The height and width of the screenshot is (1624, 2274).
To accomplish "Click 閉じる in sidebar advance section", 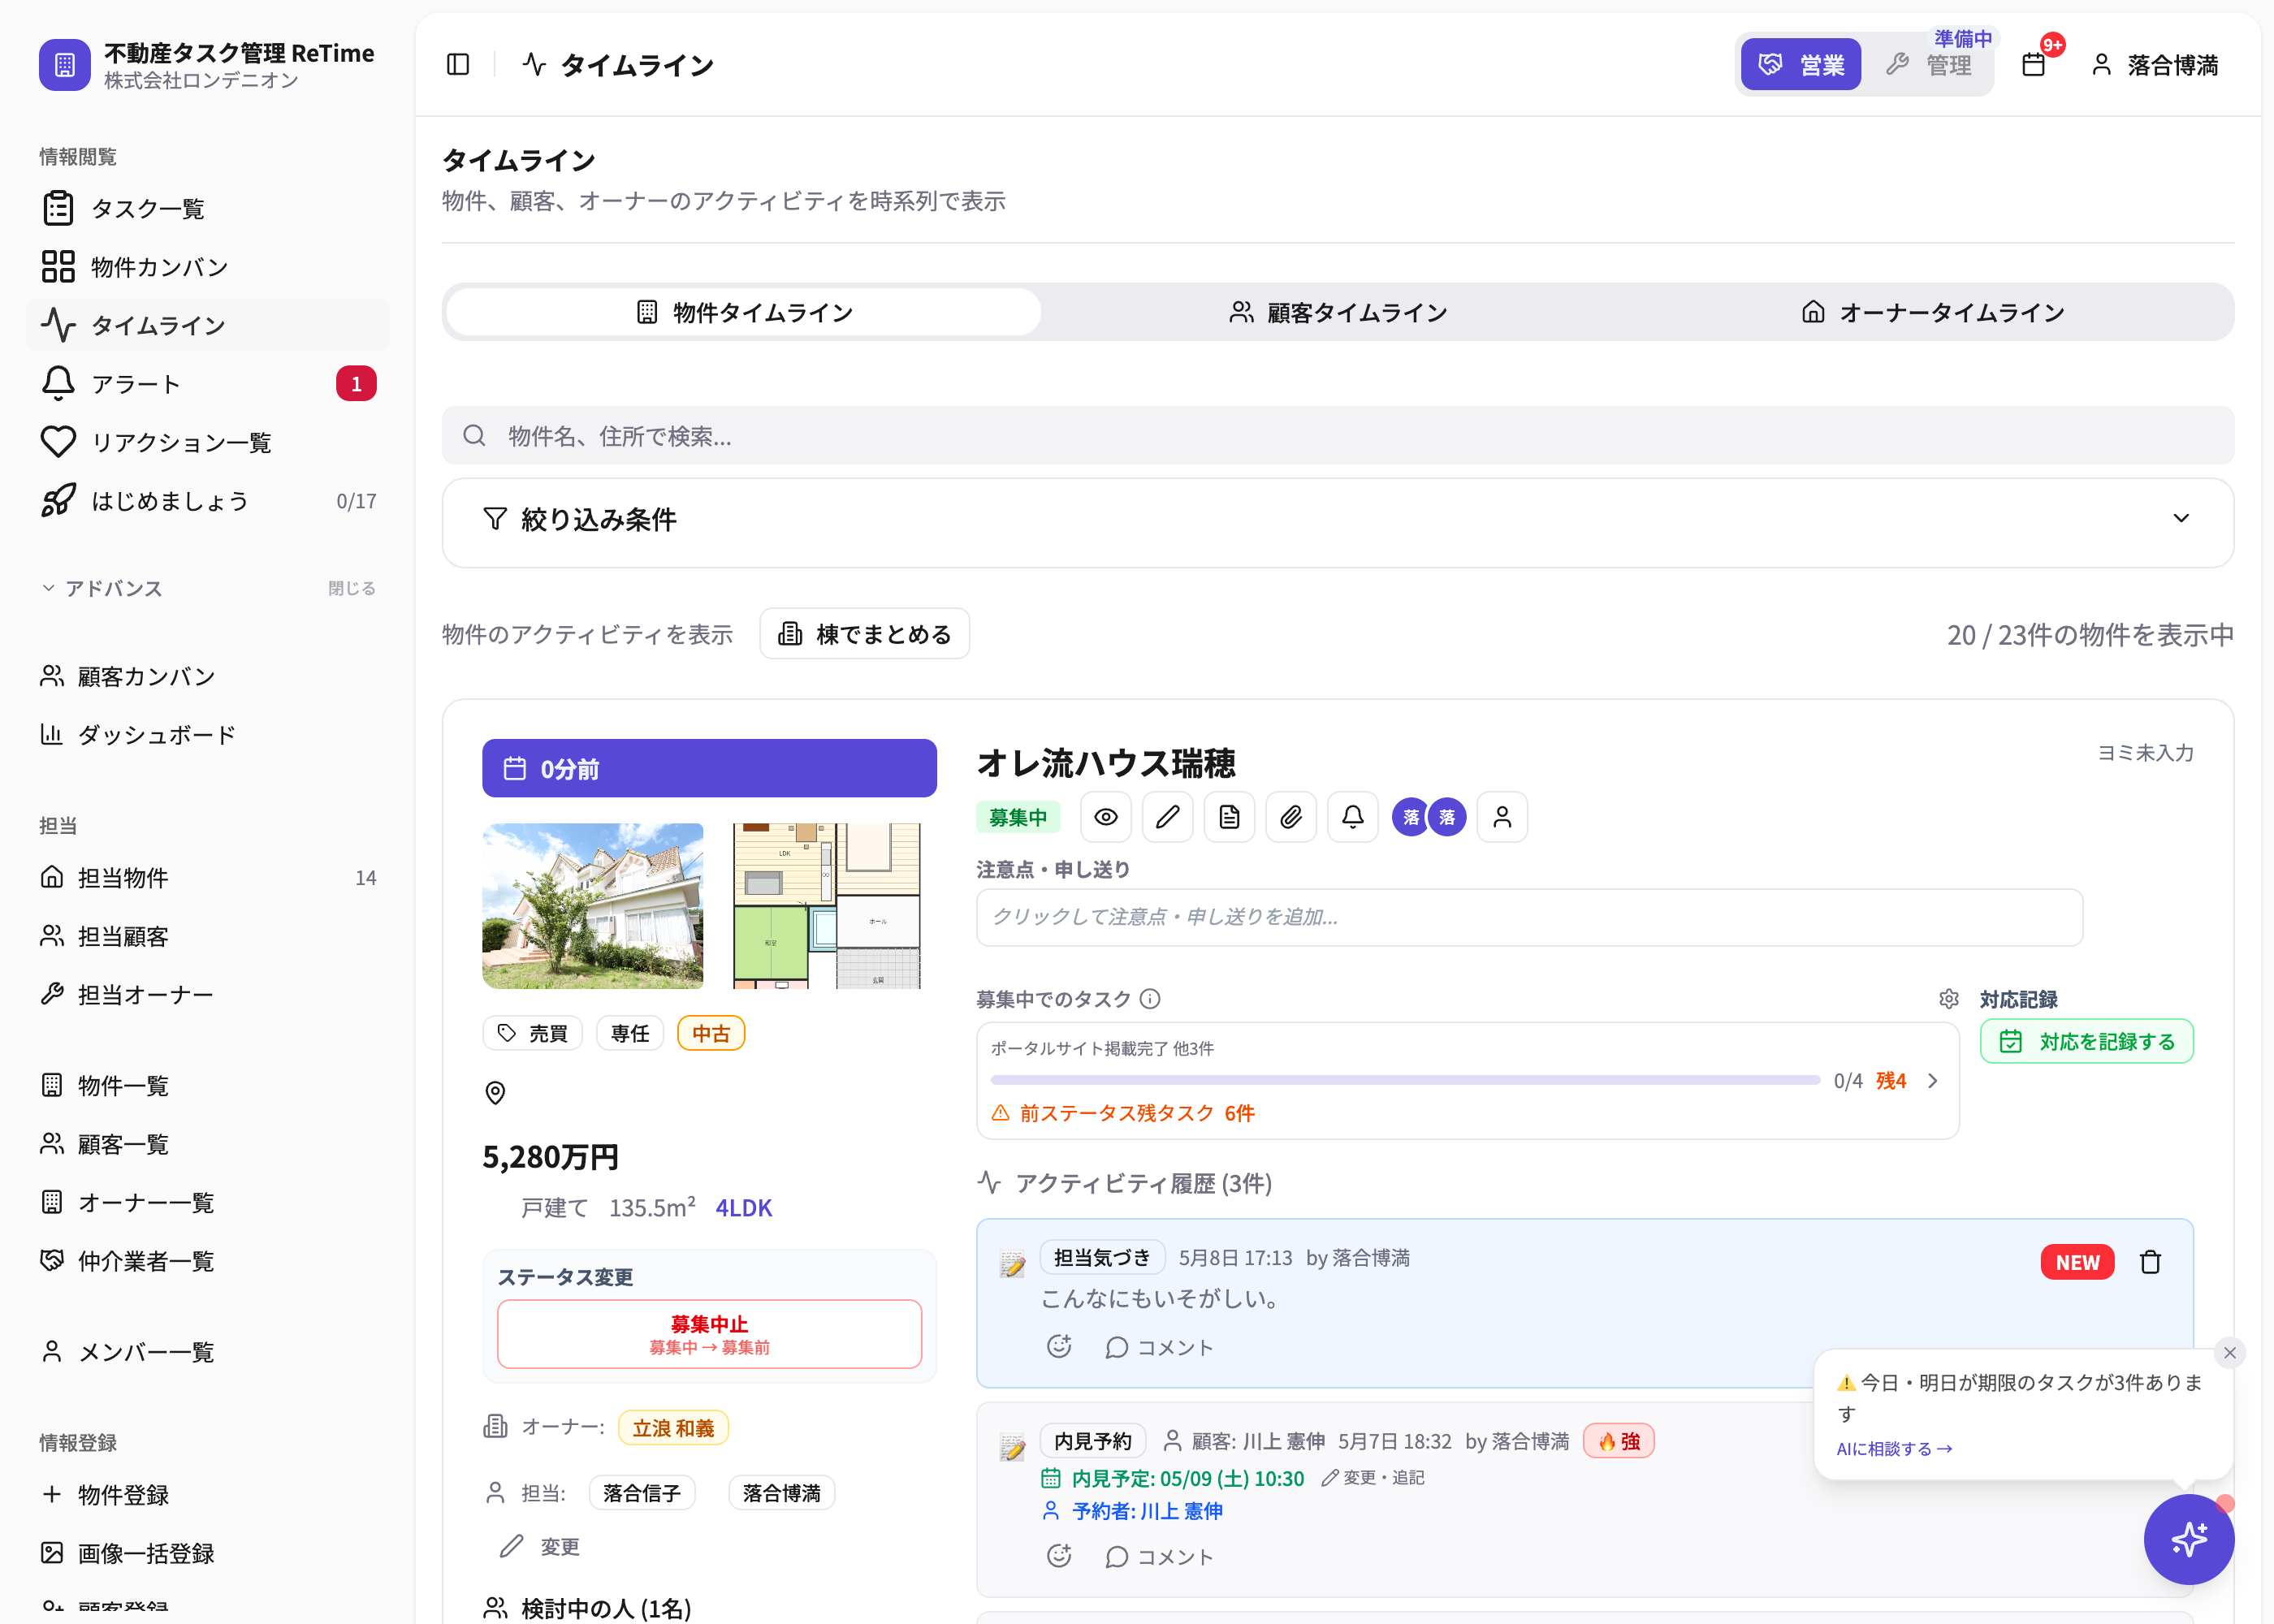I will click(352, 588).
